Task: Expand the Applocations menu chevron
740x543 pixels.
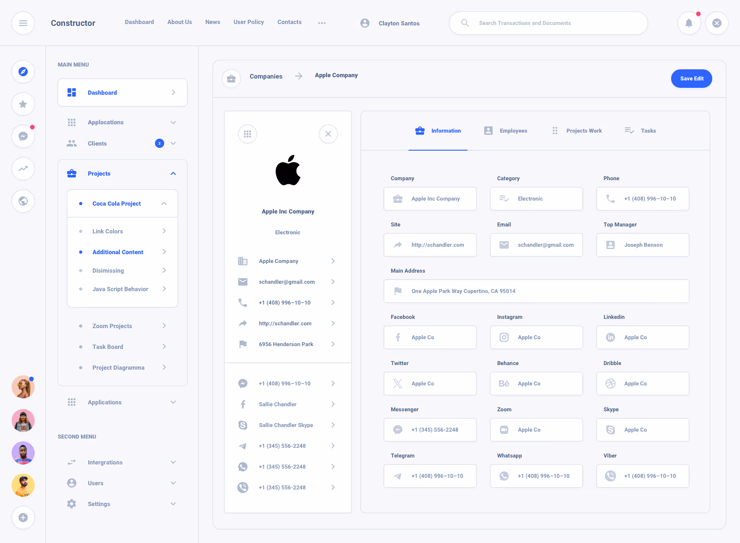Action: click(x=173, y=122)
